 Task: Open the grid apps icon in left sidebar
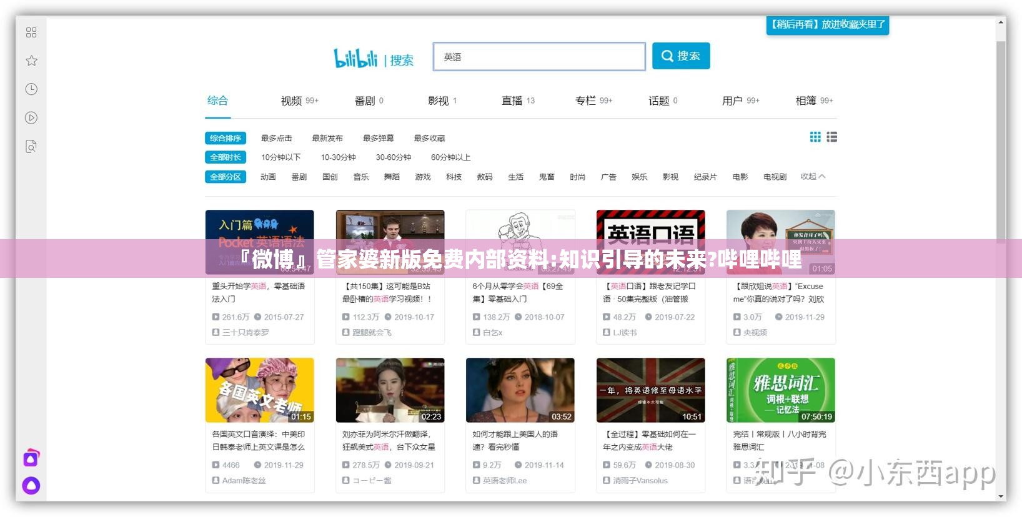point(31,32)
